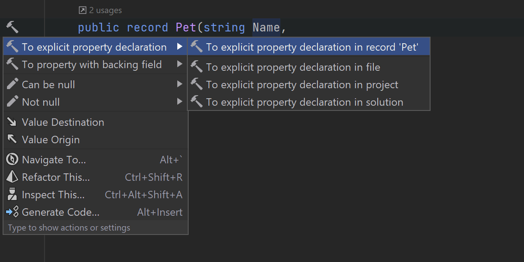Choose 'To property with backing field' action
Image resolution: width=524 pixels, height=262 pixels.
coord(96,65)
